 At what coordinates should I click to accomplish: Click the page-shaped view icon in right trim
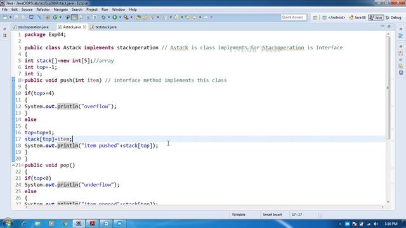400,66
